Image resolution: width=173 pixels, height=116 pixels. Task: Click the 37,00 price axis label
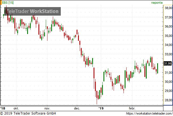pyautogui.click(x=168, y=17)
